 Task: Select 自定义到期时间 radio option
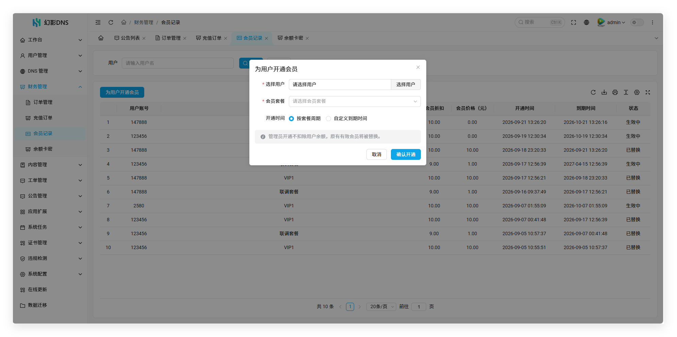click(346, 118)
